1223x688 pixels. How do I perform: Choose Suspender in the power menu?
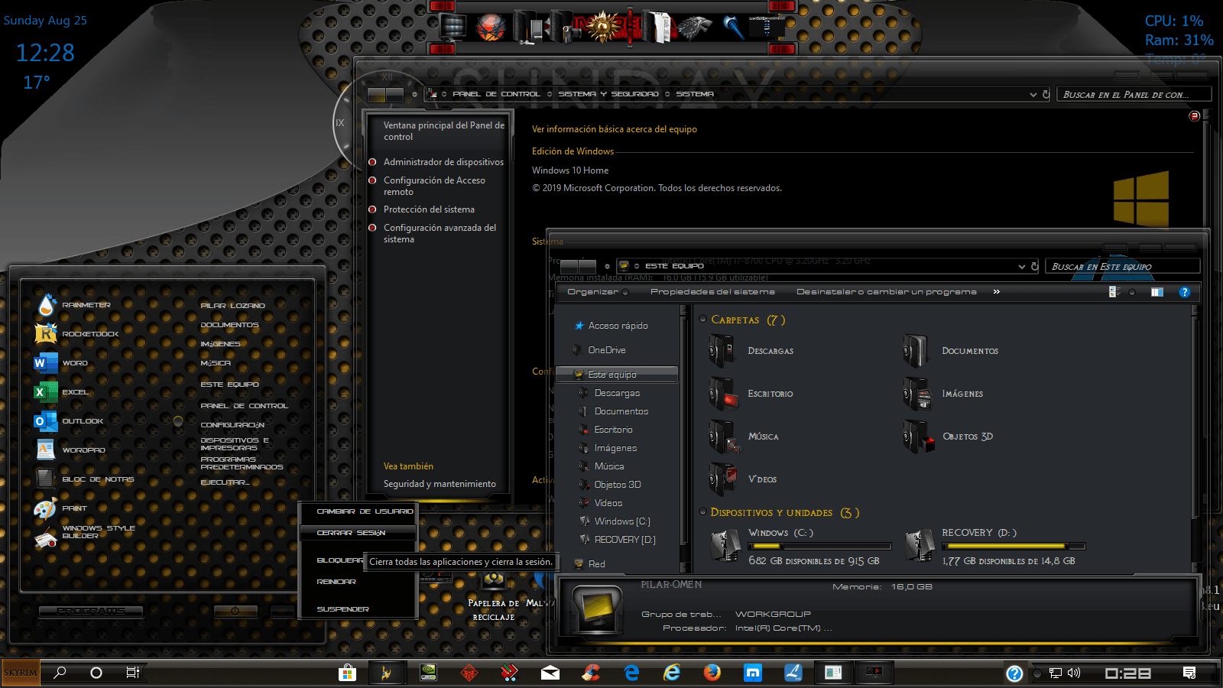click(x=343, y=609)
